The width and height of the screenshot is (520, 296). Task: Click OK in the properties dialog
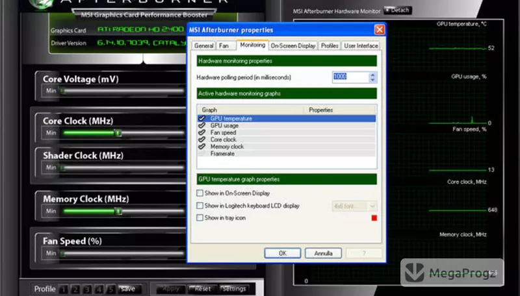[x=283, y=253]
